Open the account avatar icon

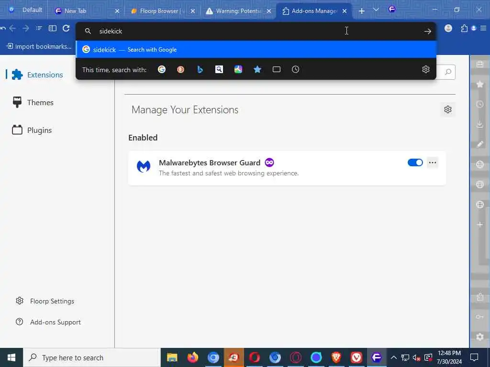(x=448, y=28)
